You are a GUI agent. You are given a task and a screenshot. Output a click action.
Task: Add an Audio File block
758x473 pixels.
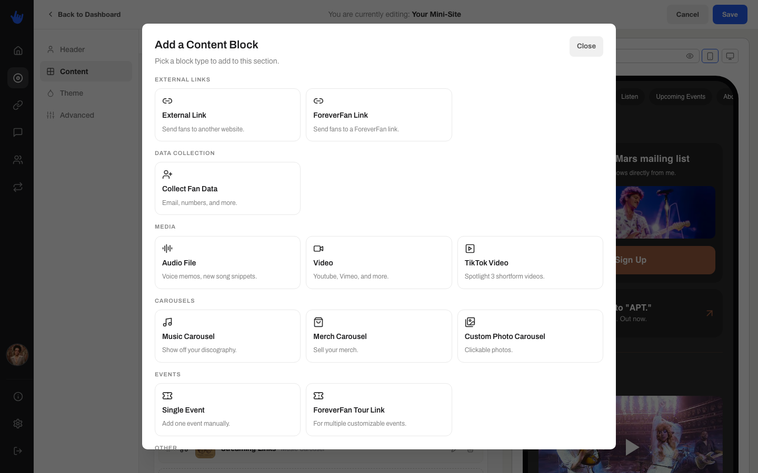pos(227,262)
